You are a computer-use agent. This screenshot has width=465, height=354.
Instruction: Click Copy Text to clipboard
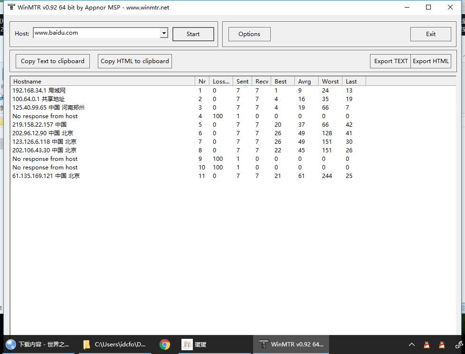53,61
